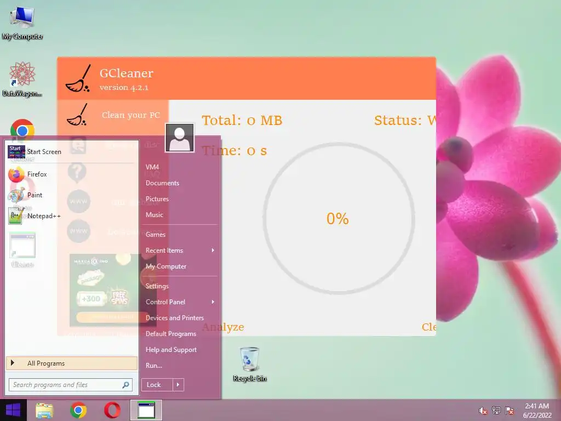Click the muted volume tray icon

(x=483, y=411)
